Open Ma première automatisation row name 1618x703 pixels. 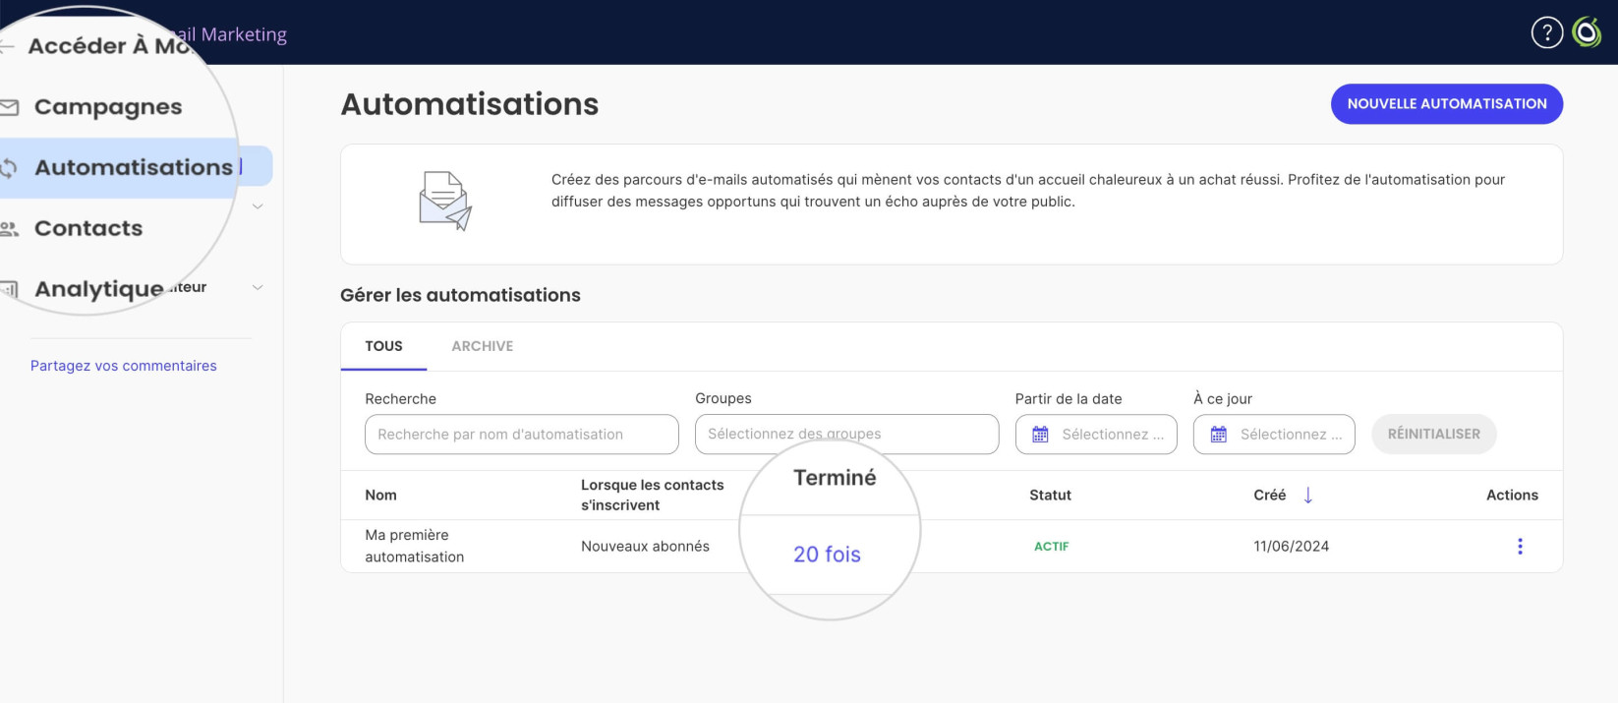415,546
